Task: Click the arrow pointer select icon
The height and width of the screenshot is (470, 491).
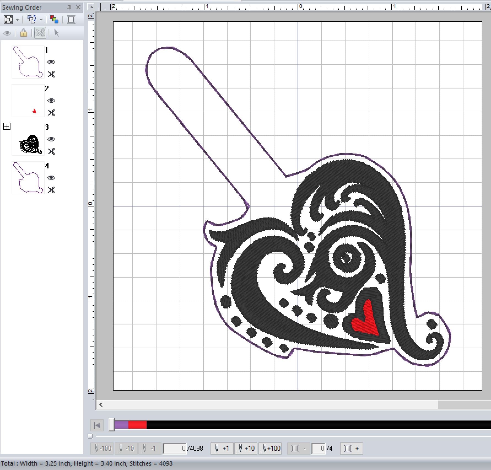Action: pyautogui.click(x=56, y=33)
